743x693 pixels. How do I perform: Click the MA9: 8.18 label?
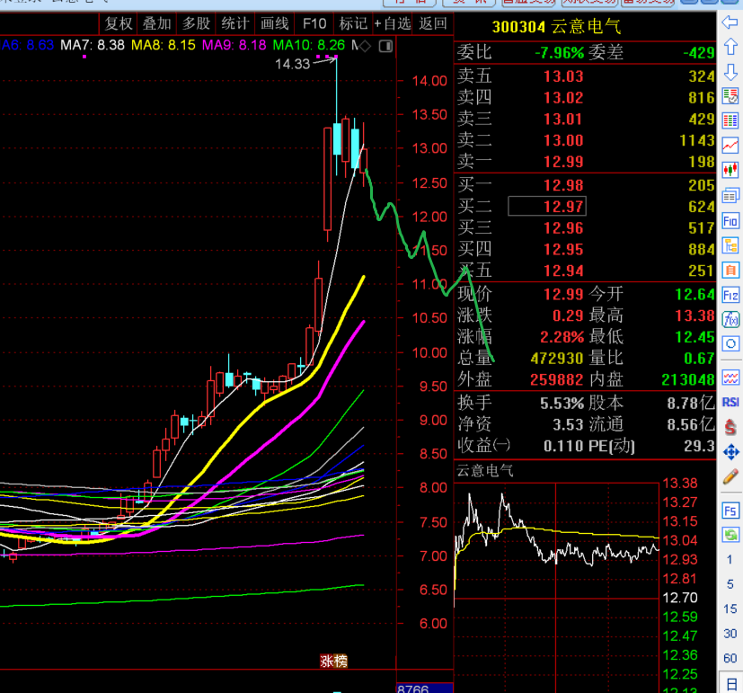pos(234,46)
